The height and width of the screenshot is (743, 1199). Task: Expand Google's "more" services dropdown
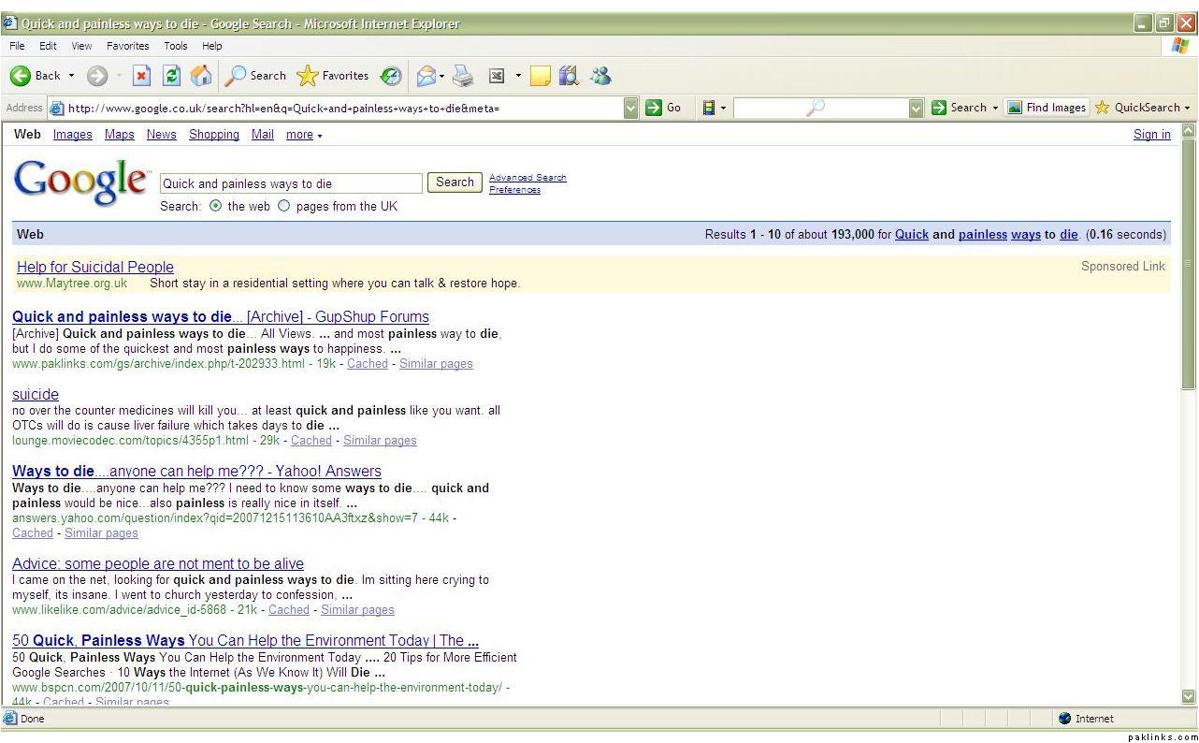point(304,135)
